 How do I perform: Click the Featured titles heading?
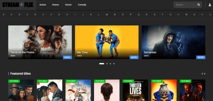21,74
